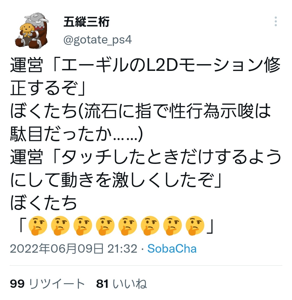The width and height of the screenshot is (292, 300).
Task: Open the SobaCha source link
Action: [172, 249]
